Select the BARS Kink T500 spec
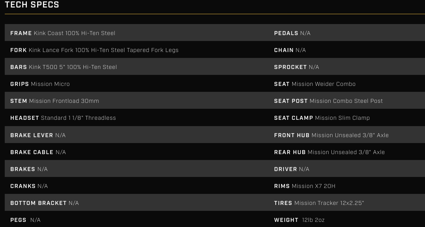 [x=64, y=67]
